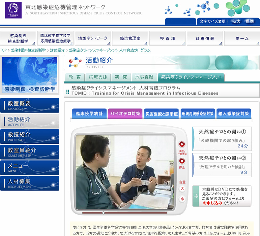Decrease volume with the 小 button
The image size is (260, 236).
click(182, 199)
